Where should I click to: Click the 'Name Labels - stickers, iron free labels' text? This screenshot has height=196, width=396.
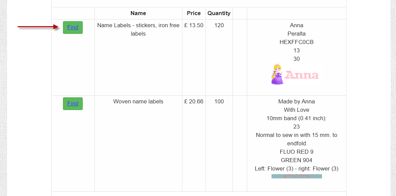click(138, 30)
